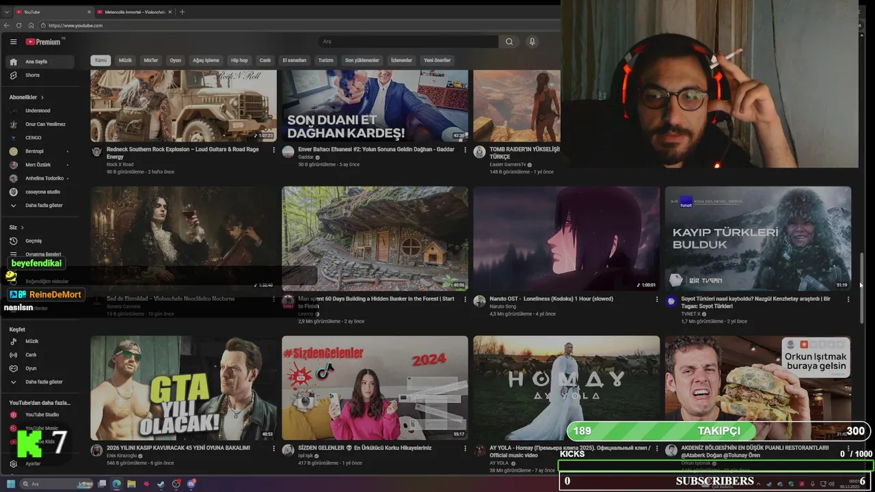Viewport: 875px width, 492px height.
Task: Select the Oyun filter chip
Action: [x=176, y=60]
